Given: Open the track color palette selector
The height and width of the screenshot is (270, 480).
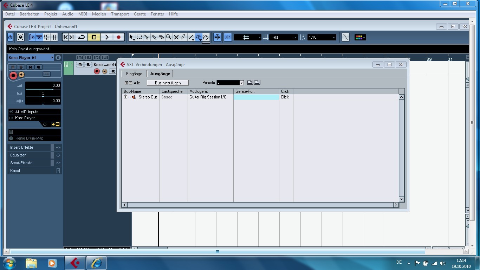Looking at the screenshot, I should (360, 37).
